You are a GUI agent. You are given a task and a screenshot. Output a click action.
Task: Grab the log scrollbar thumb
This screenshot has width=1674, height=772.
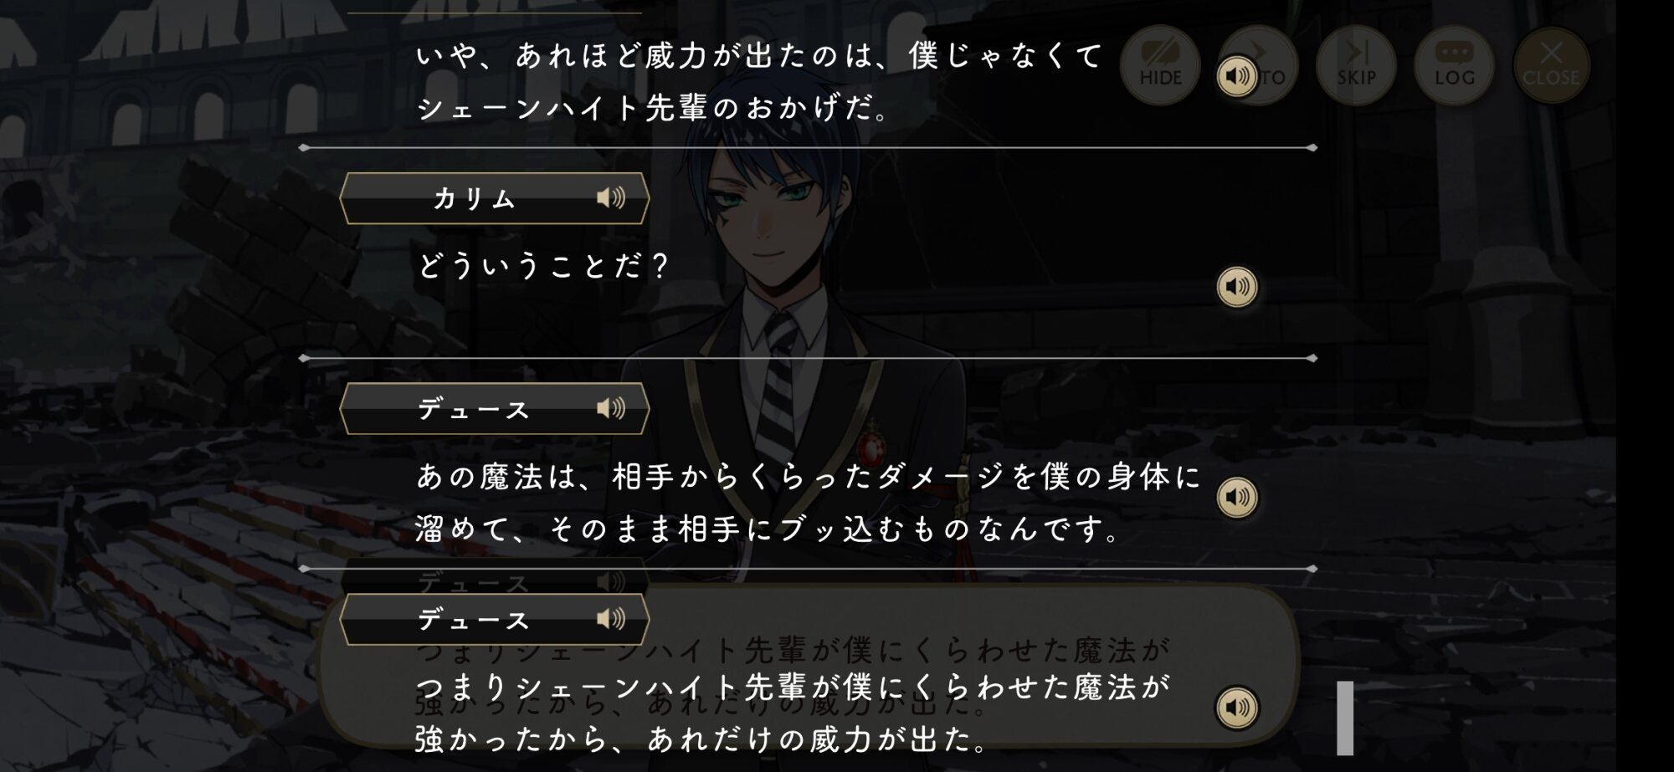click(x=1345, y=718)
